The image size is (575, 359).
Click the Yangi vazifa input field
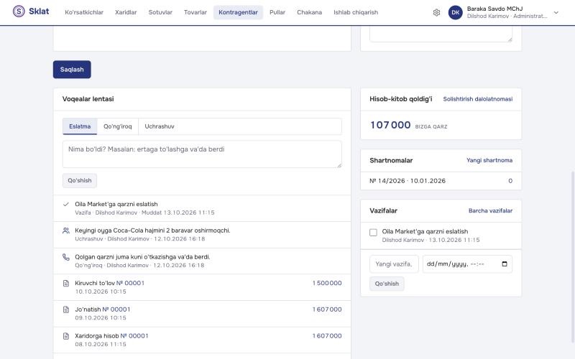tap(394, 264)
